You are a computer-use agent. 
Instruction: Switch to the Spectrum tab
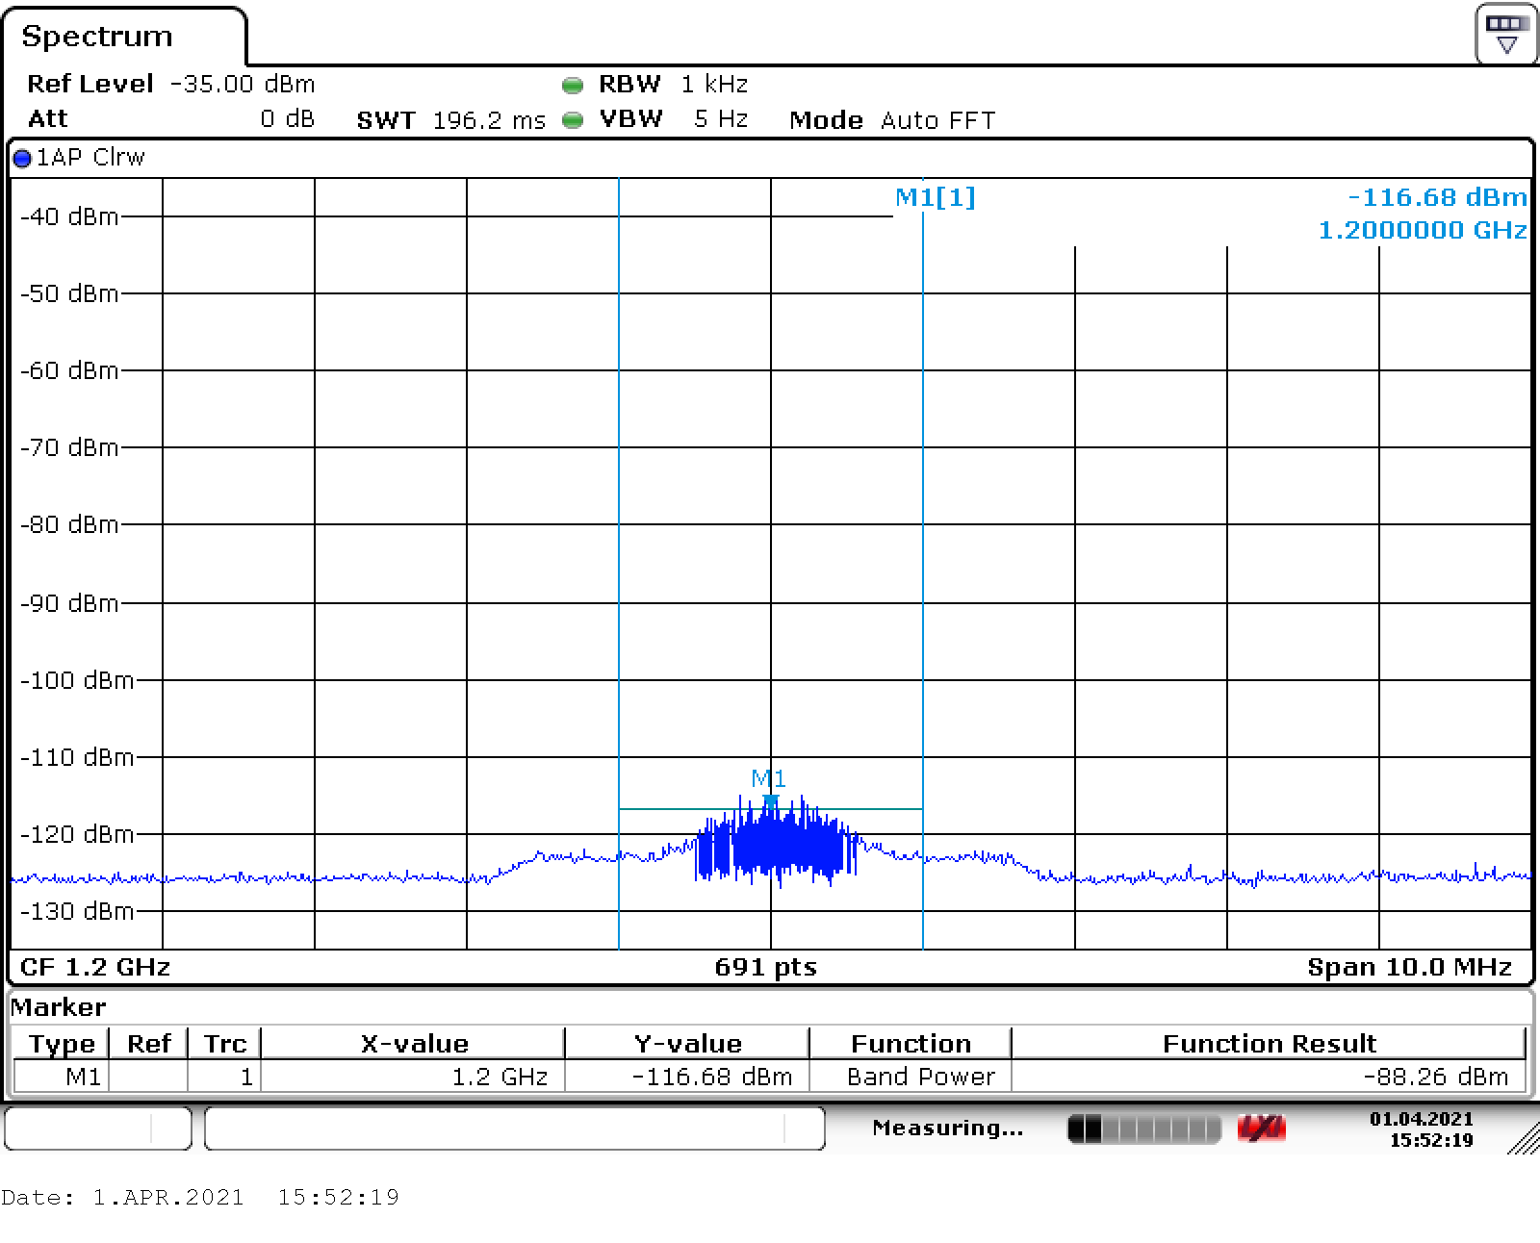(x=97, y=37)
